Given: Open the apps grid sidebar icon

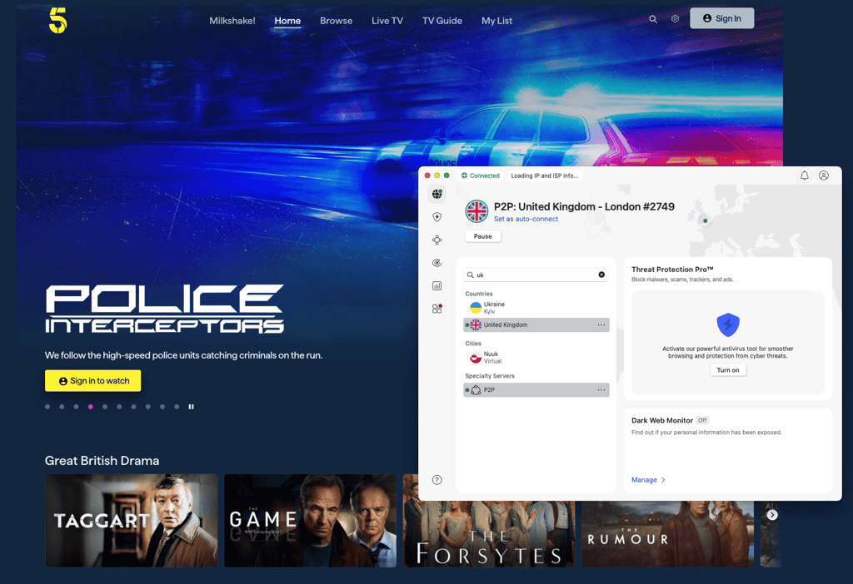Looking at the screenshot, I should pos(436,309).
